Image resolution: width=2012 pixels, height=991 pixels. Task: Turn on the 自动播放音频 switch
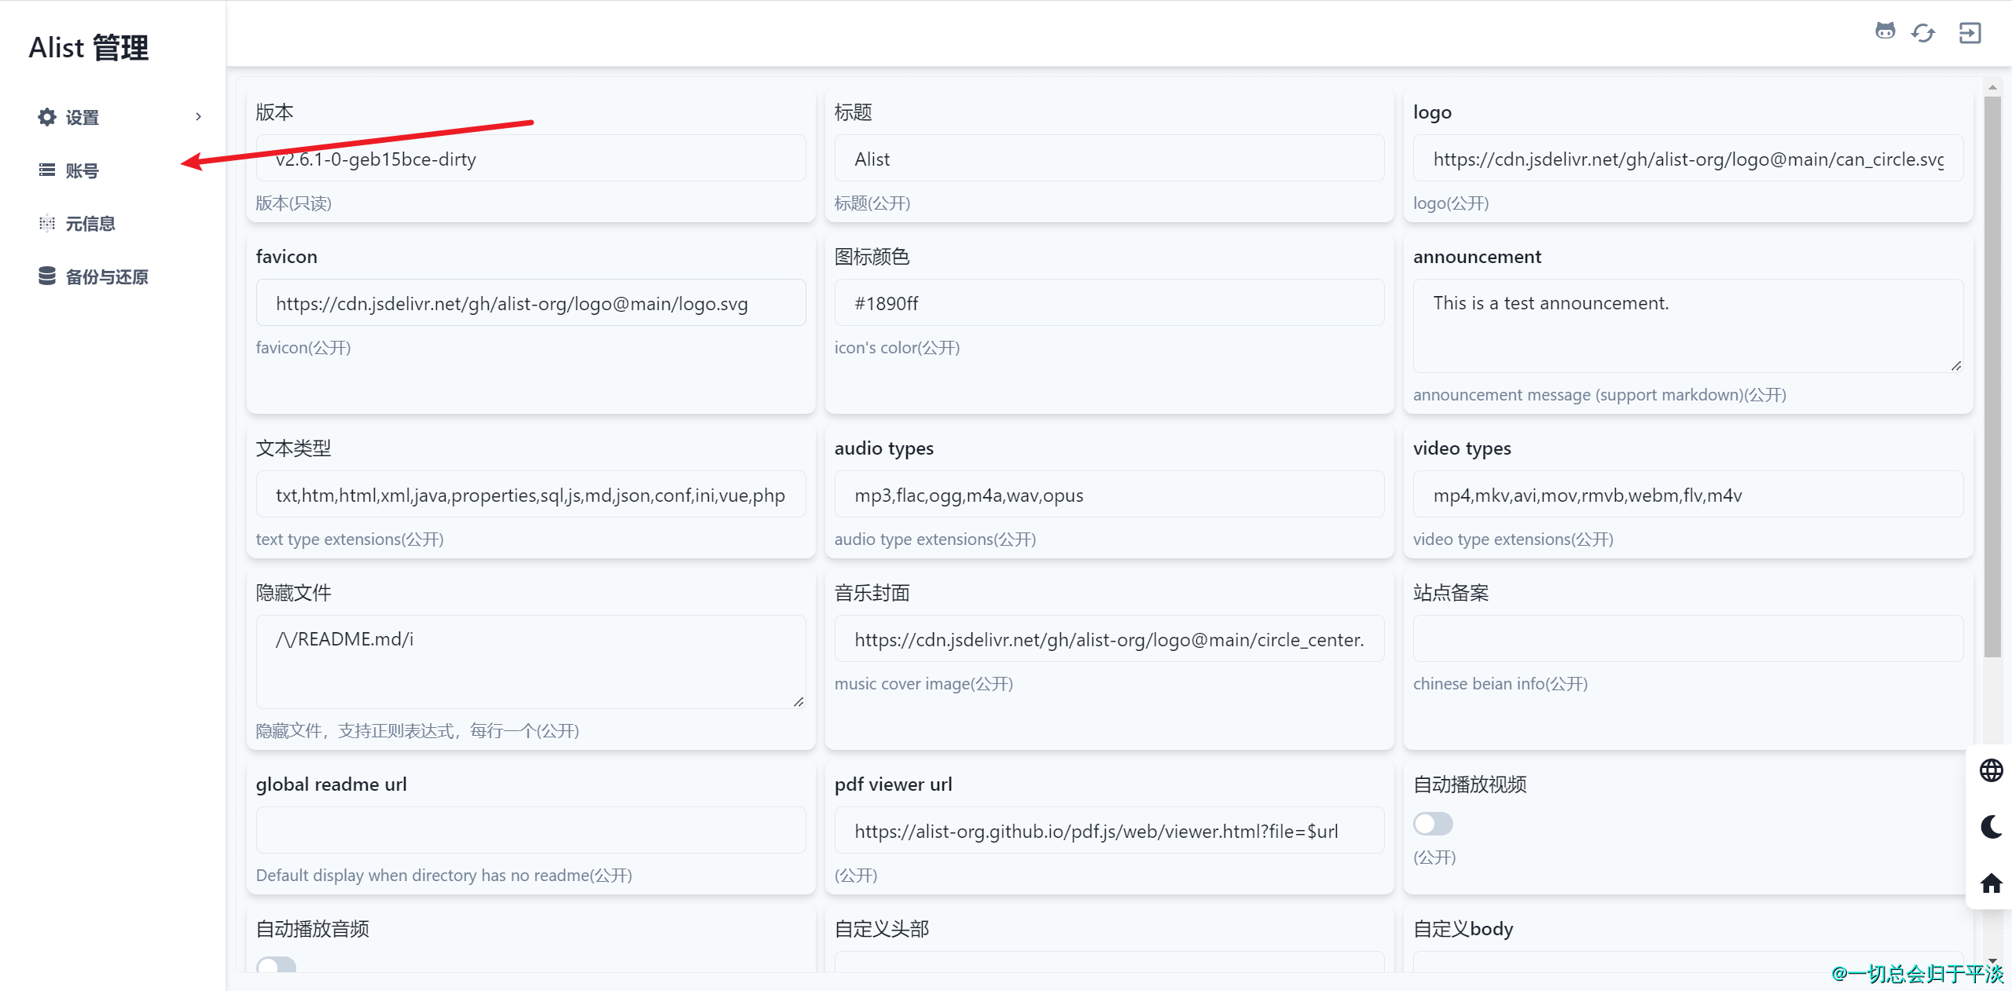click(x=275, y=967)
